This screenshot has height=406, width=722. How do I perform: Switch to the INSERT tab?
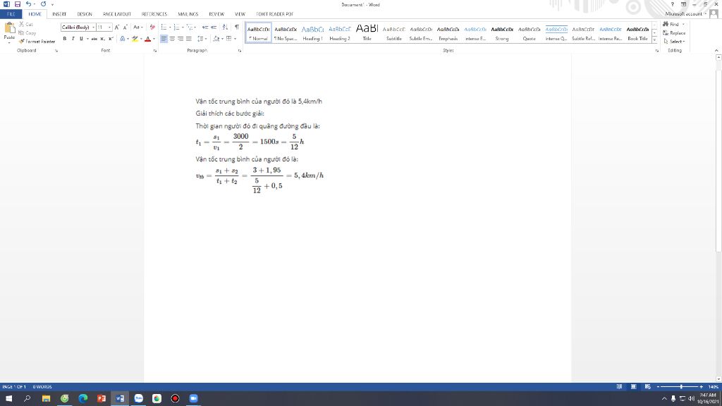click(x=59, y=14)
